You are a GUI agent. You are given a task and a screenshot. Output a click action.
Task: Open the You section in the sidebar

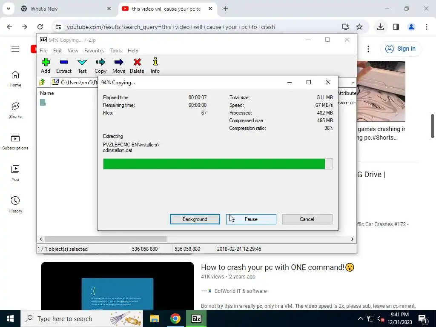(15, 173)
